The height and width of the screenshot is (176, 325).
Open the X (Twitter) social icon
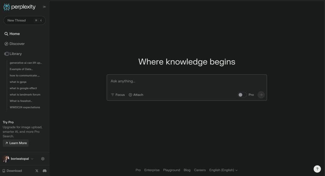(x=37, y=171)
